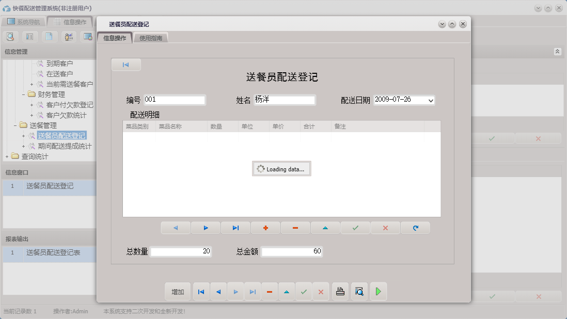Expand the 客户付欠款登记 tree node
This screenshot has height=319, width=567.
pyautogui.click(x=32, y=105)
